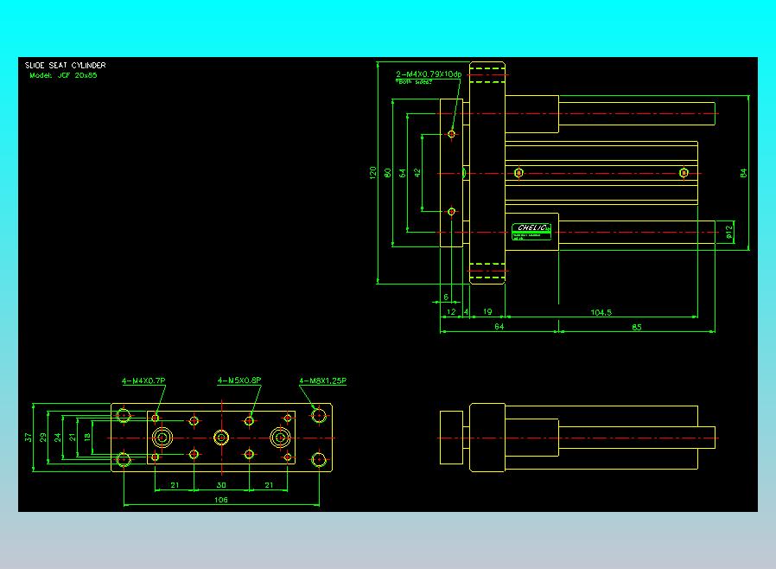Screen dimensions: 776x569
Task: Click the 84 dimension on the right side
Action: (x=743, y=173)
